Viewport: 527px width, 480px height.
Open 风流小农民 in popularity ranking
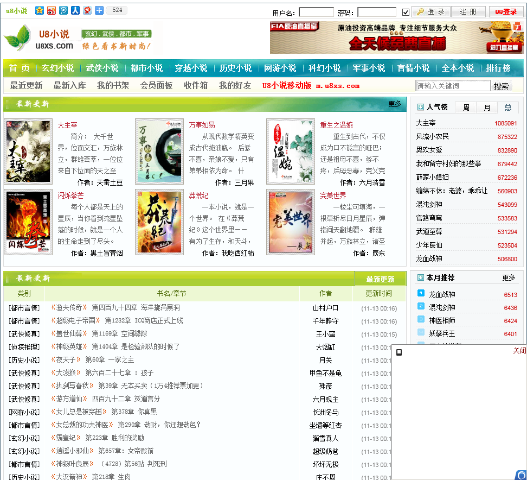click(x=432, y=136)
